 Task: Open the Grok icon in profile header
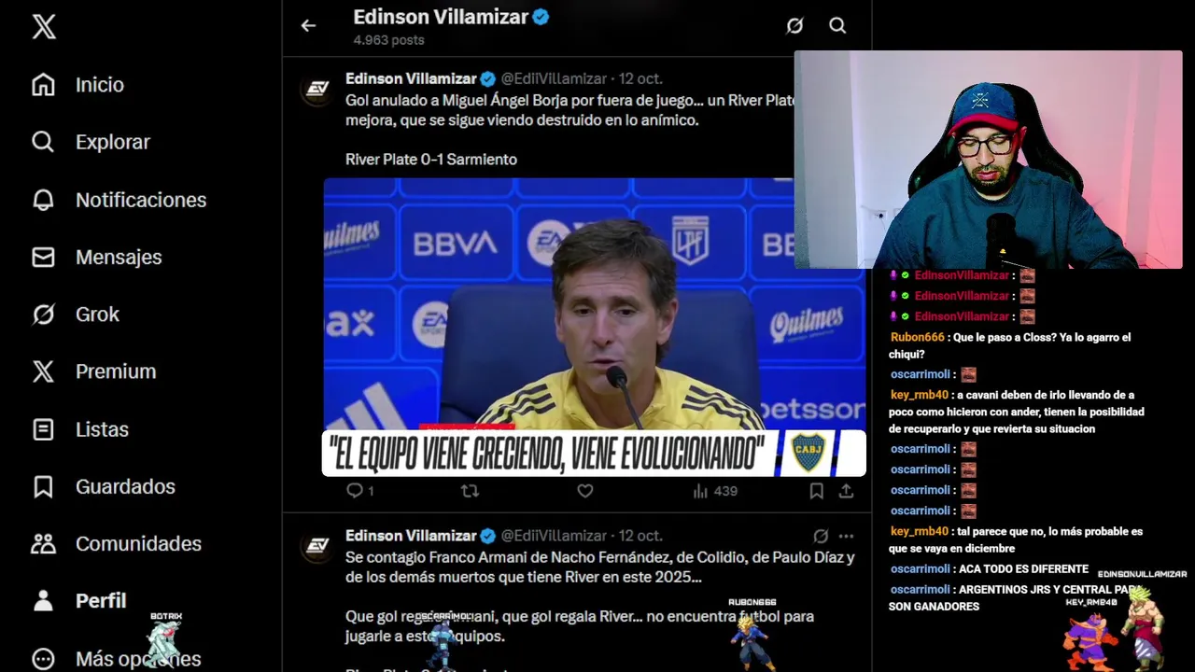[x=794, y=26]
